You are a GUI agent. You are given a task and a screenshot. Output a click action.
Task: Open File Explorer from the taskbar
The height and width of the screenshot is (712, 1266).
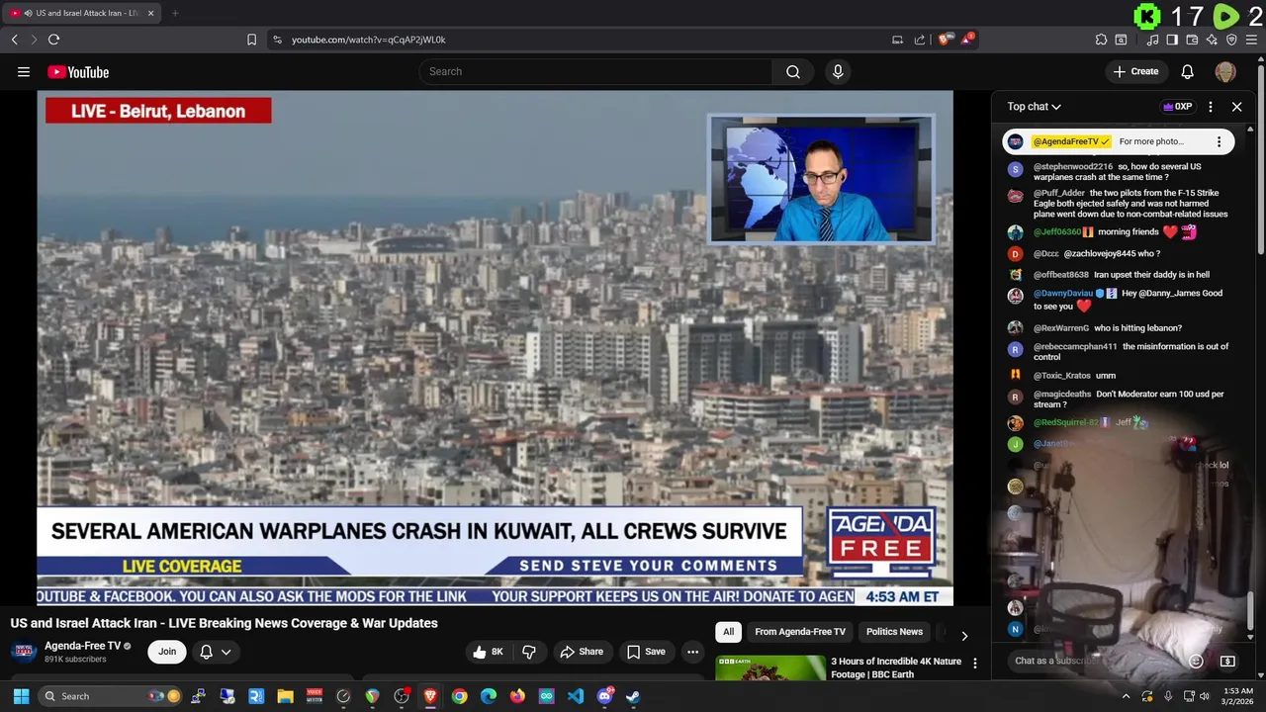[x=285, y=696]
